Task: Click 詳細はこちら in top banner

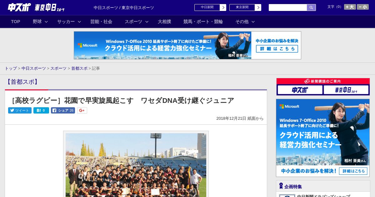Action: point(277,49)
